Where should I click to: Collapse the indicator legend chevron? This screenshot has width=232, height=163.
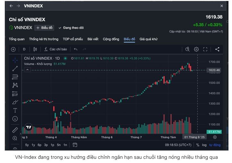pyautogui.click(x=28, y=69)
